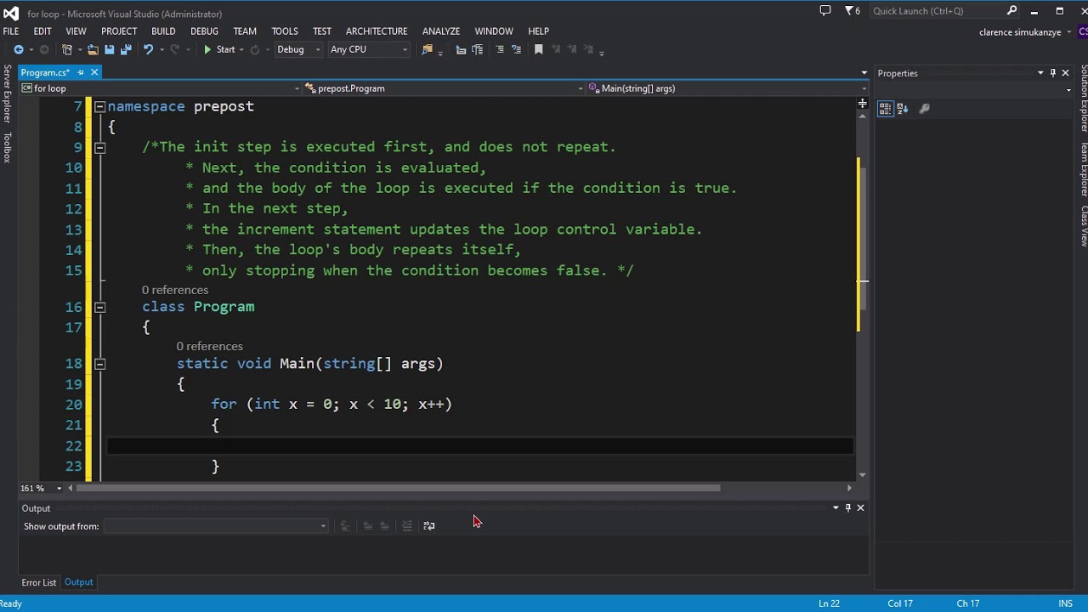The image size is (1088, 612).
Task: Open the ANALYZE menu
Action: (441, 31)
